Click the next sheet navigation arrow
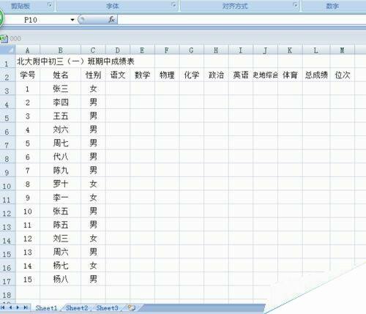Screen dimensions: 366x314 (18, 307)
